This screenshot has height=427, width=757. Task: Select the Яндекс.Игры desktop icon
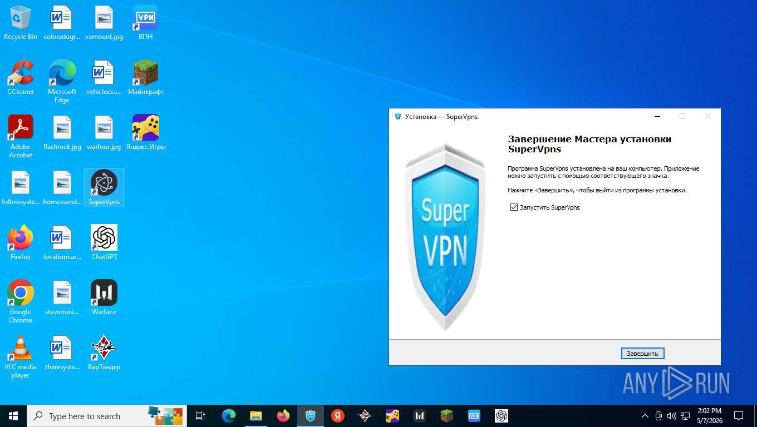(146, 133)
